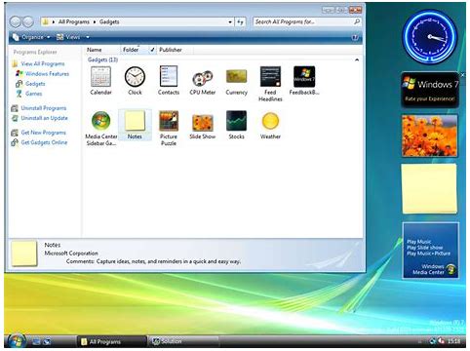Screen dimensions: 470x351
Task: Click the analog clock sidebar gadget
Action: [429, 36]
